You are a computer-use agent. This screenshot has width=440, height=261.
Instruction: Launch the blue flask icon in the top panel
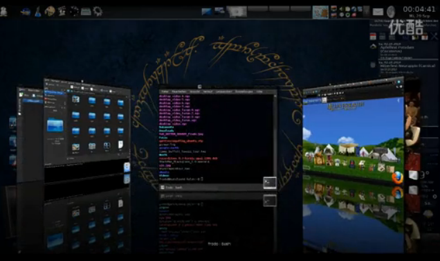[x=38, y=12]
